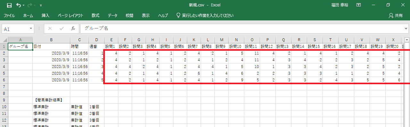410x127 pixels.
Task: Click the 11:16:56 time in row 4
Action: 79,67
